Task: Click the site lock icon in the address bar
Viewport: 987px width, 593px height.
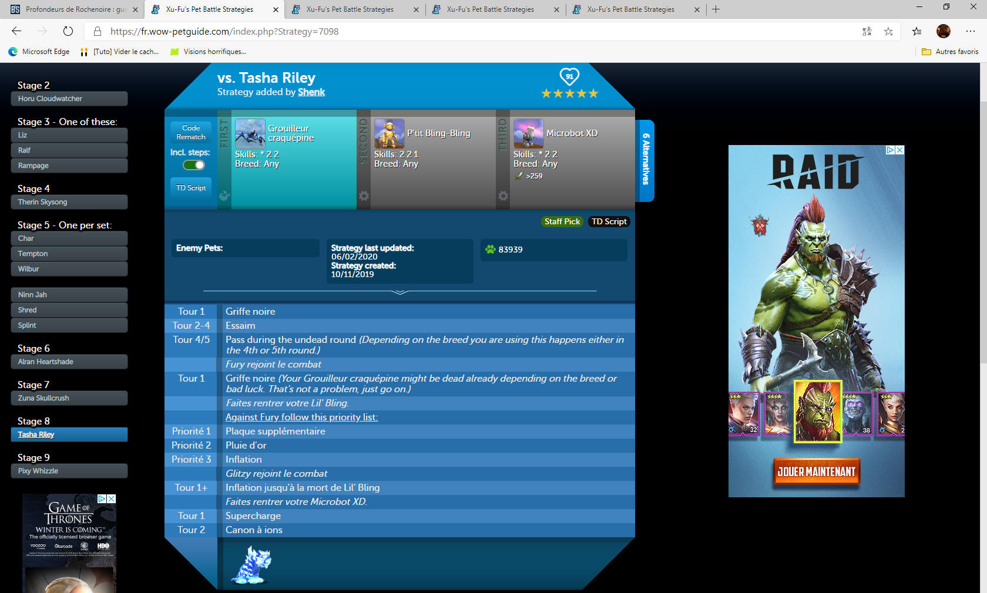Action: click(x=98, y=31)
